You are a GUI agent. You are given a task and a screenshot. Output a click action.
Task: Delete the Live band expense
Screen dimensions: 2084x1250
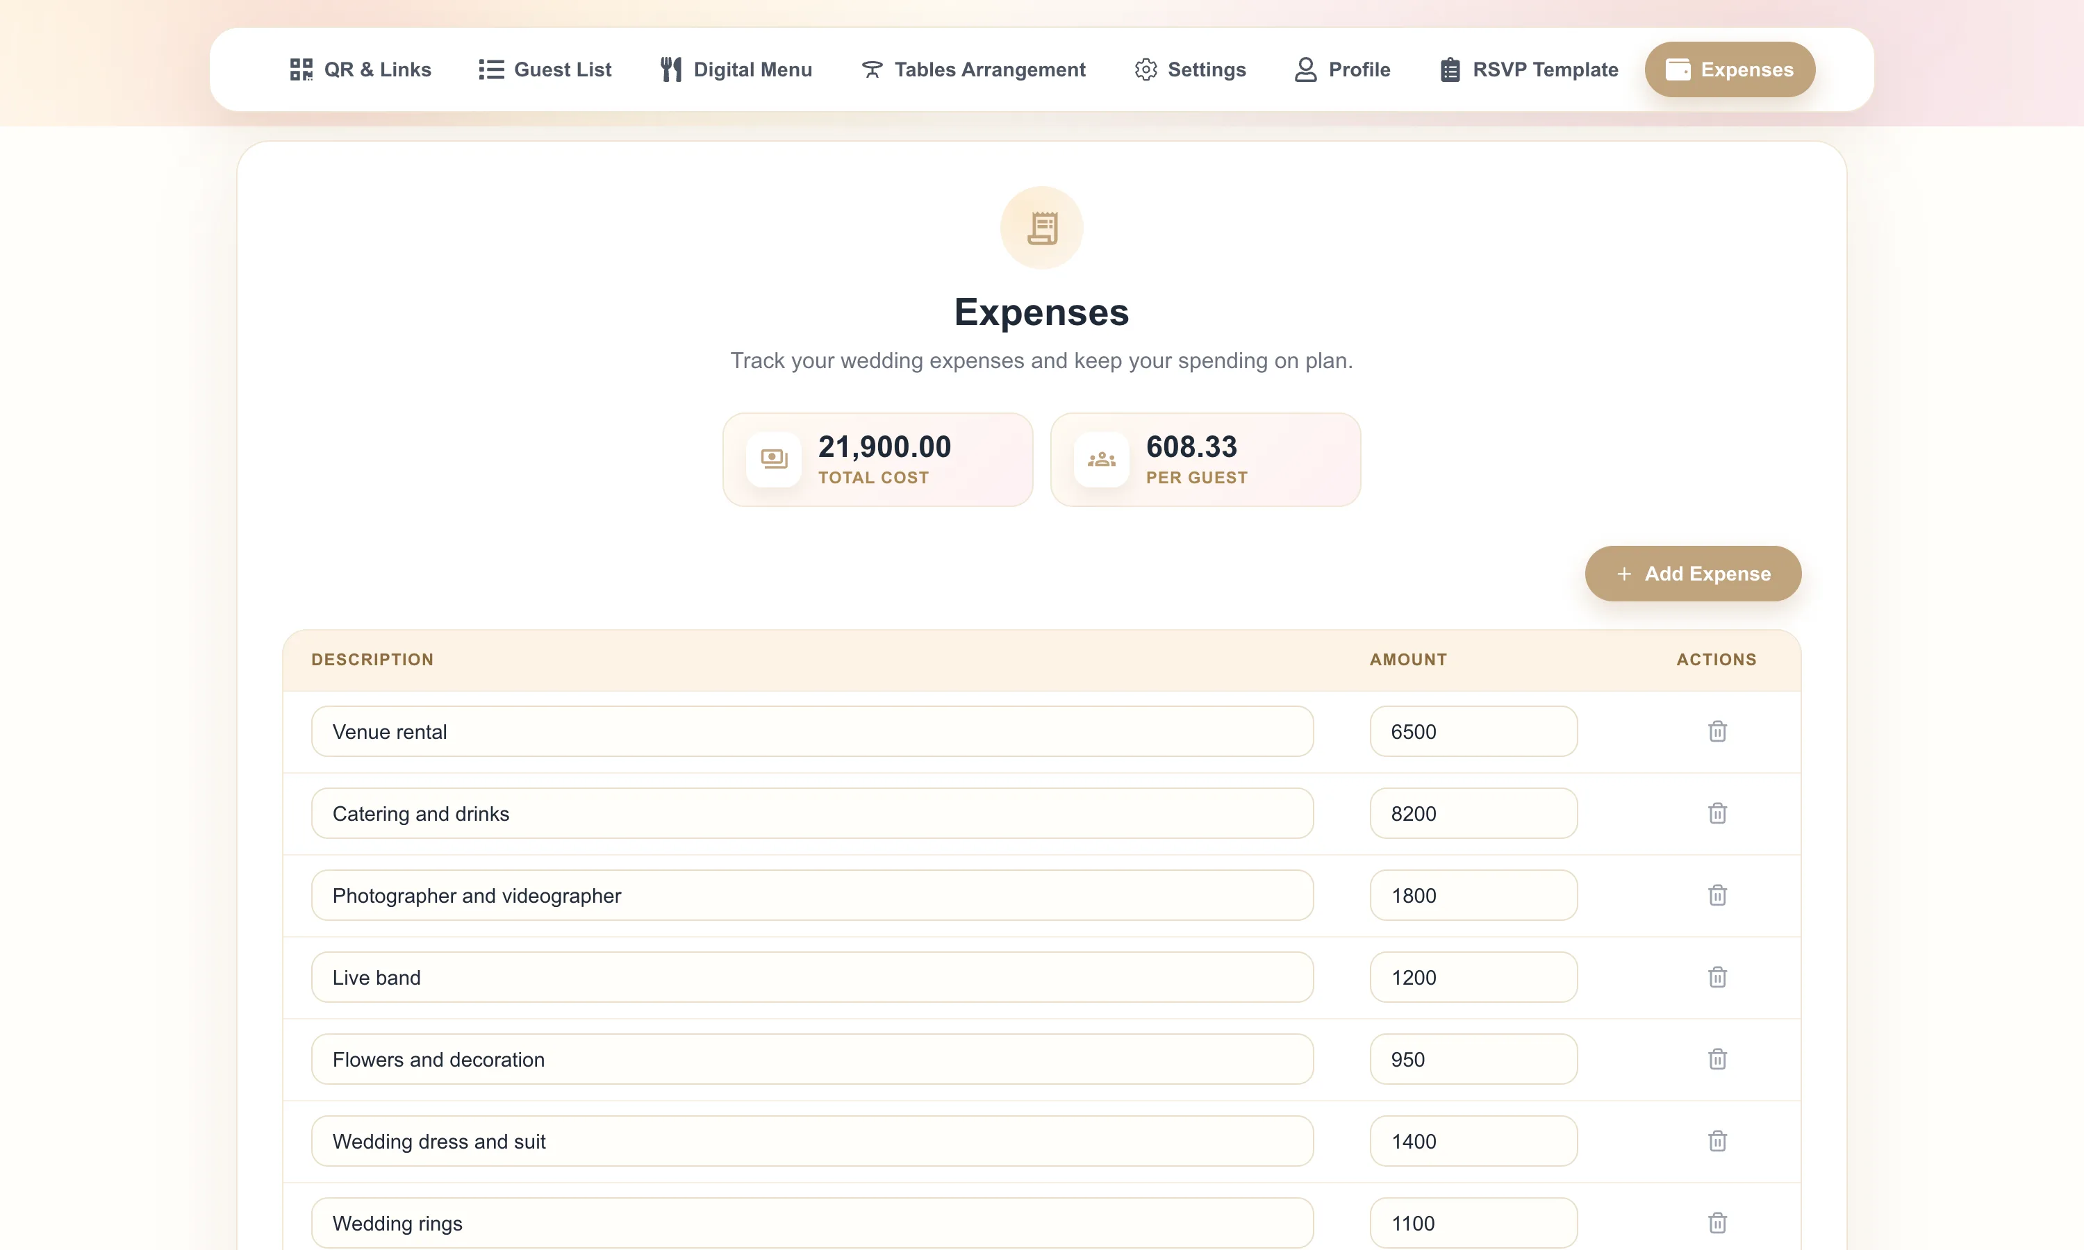pos(1717,977)
